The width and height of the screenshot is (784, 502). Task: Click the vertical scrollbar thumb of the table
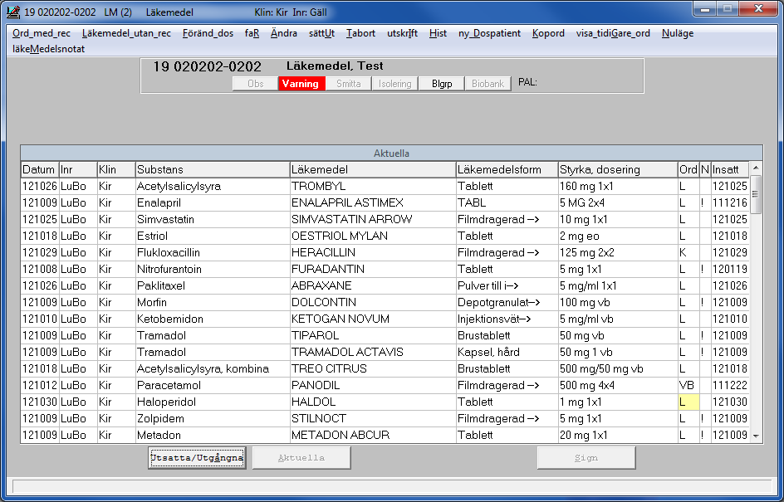pyautogui.click(x=756, y=194)
